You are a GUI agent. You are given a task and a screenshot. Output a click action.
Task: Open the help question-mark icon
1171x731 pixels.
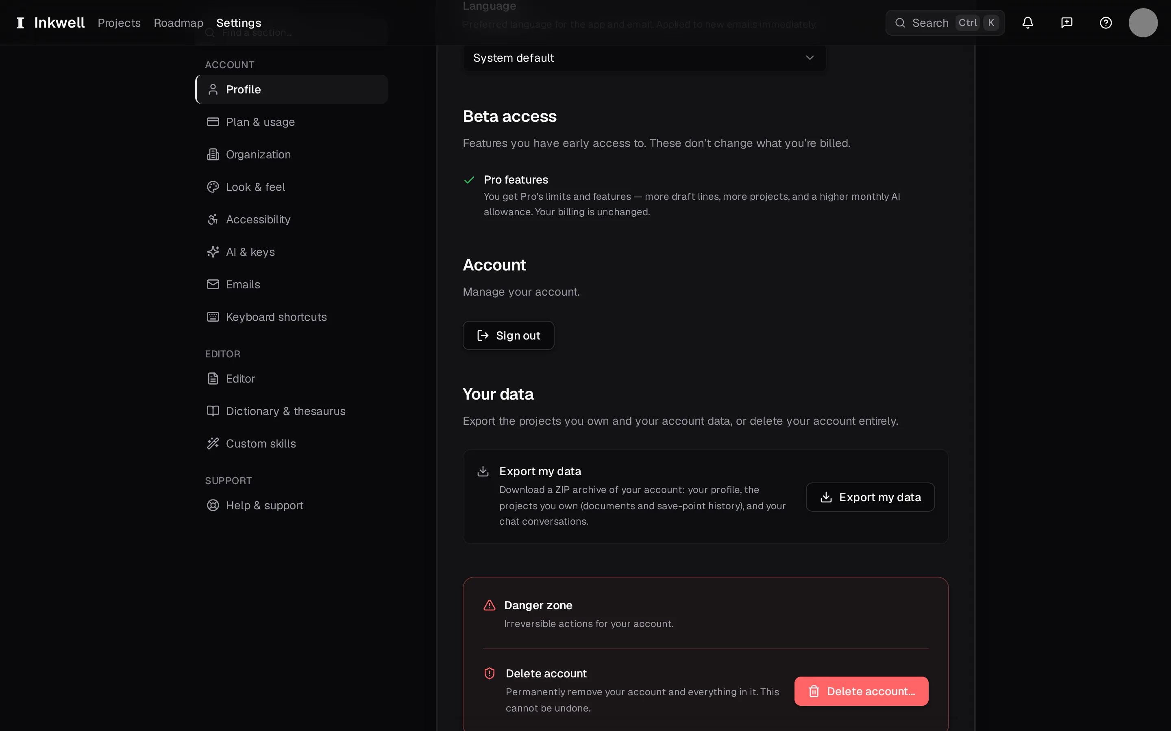(1106, 23)
